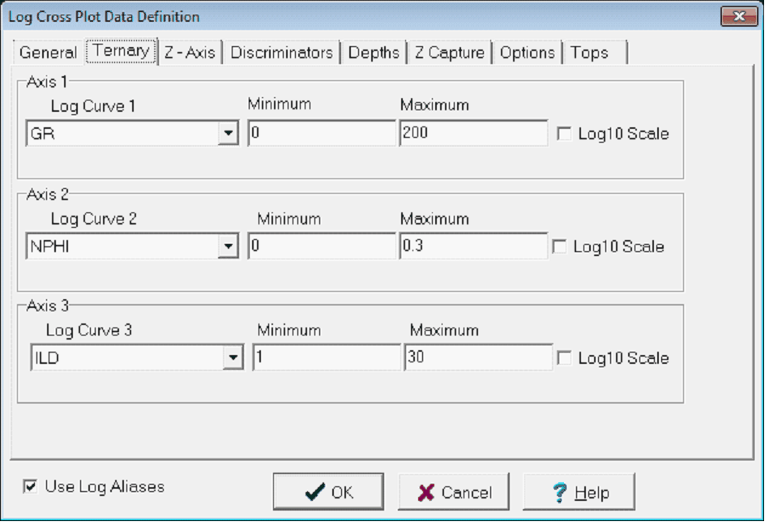Image resolution: width=765 pixels, height=522 pixels.
Task: Click the Axis 1 Maximum field showing 200
Action: pyautogui.click(x=472, y=131)
